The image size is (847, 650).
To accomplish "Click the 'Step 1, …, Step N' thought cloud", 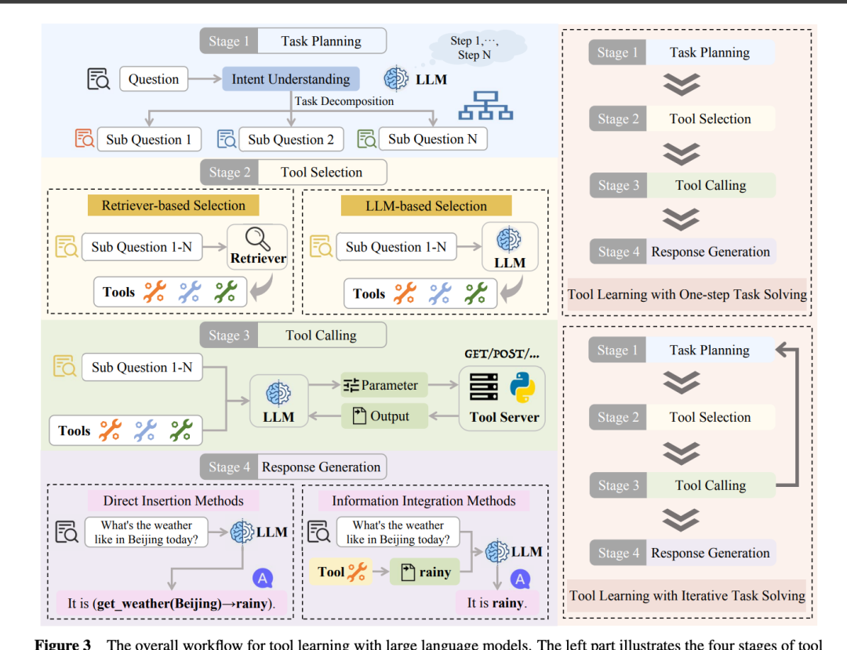I will (474, 48).
